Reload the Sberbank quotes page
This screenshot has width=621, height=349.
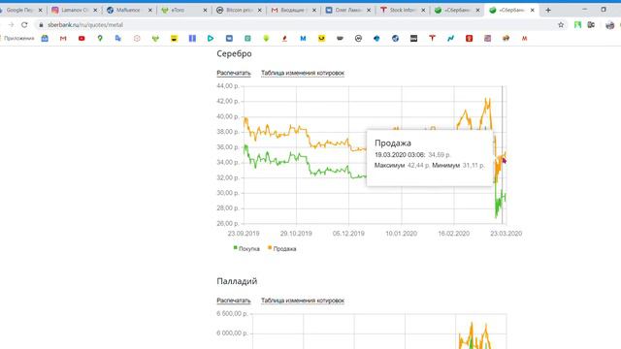[x=24, y=25]
